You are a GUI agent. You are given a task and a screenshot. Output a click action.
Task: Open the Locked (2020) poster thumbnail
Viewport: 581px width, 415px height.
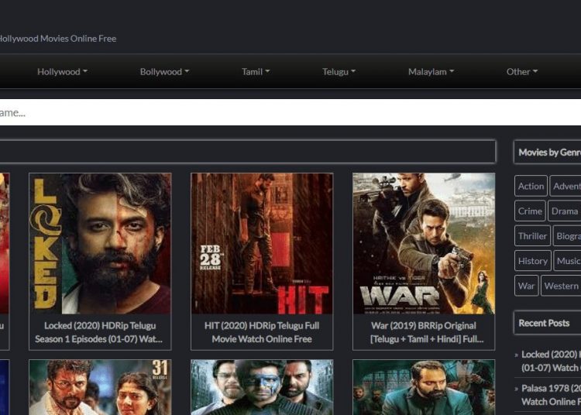(100, 243)
